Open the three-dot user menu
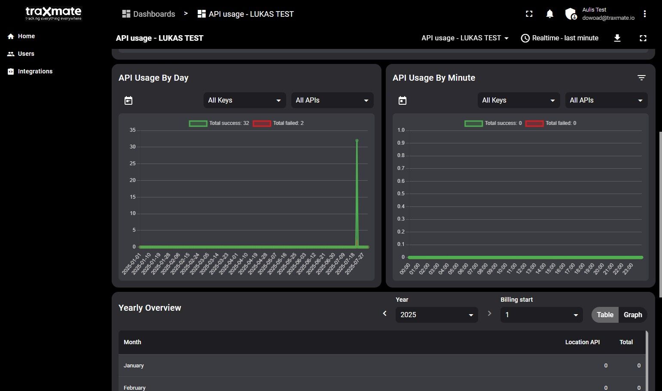662x391 pixels. (644, 14)
